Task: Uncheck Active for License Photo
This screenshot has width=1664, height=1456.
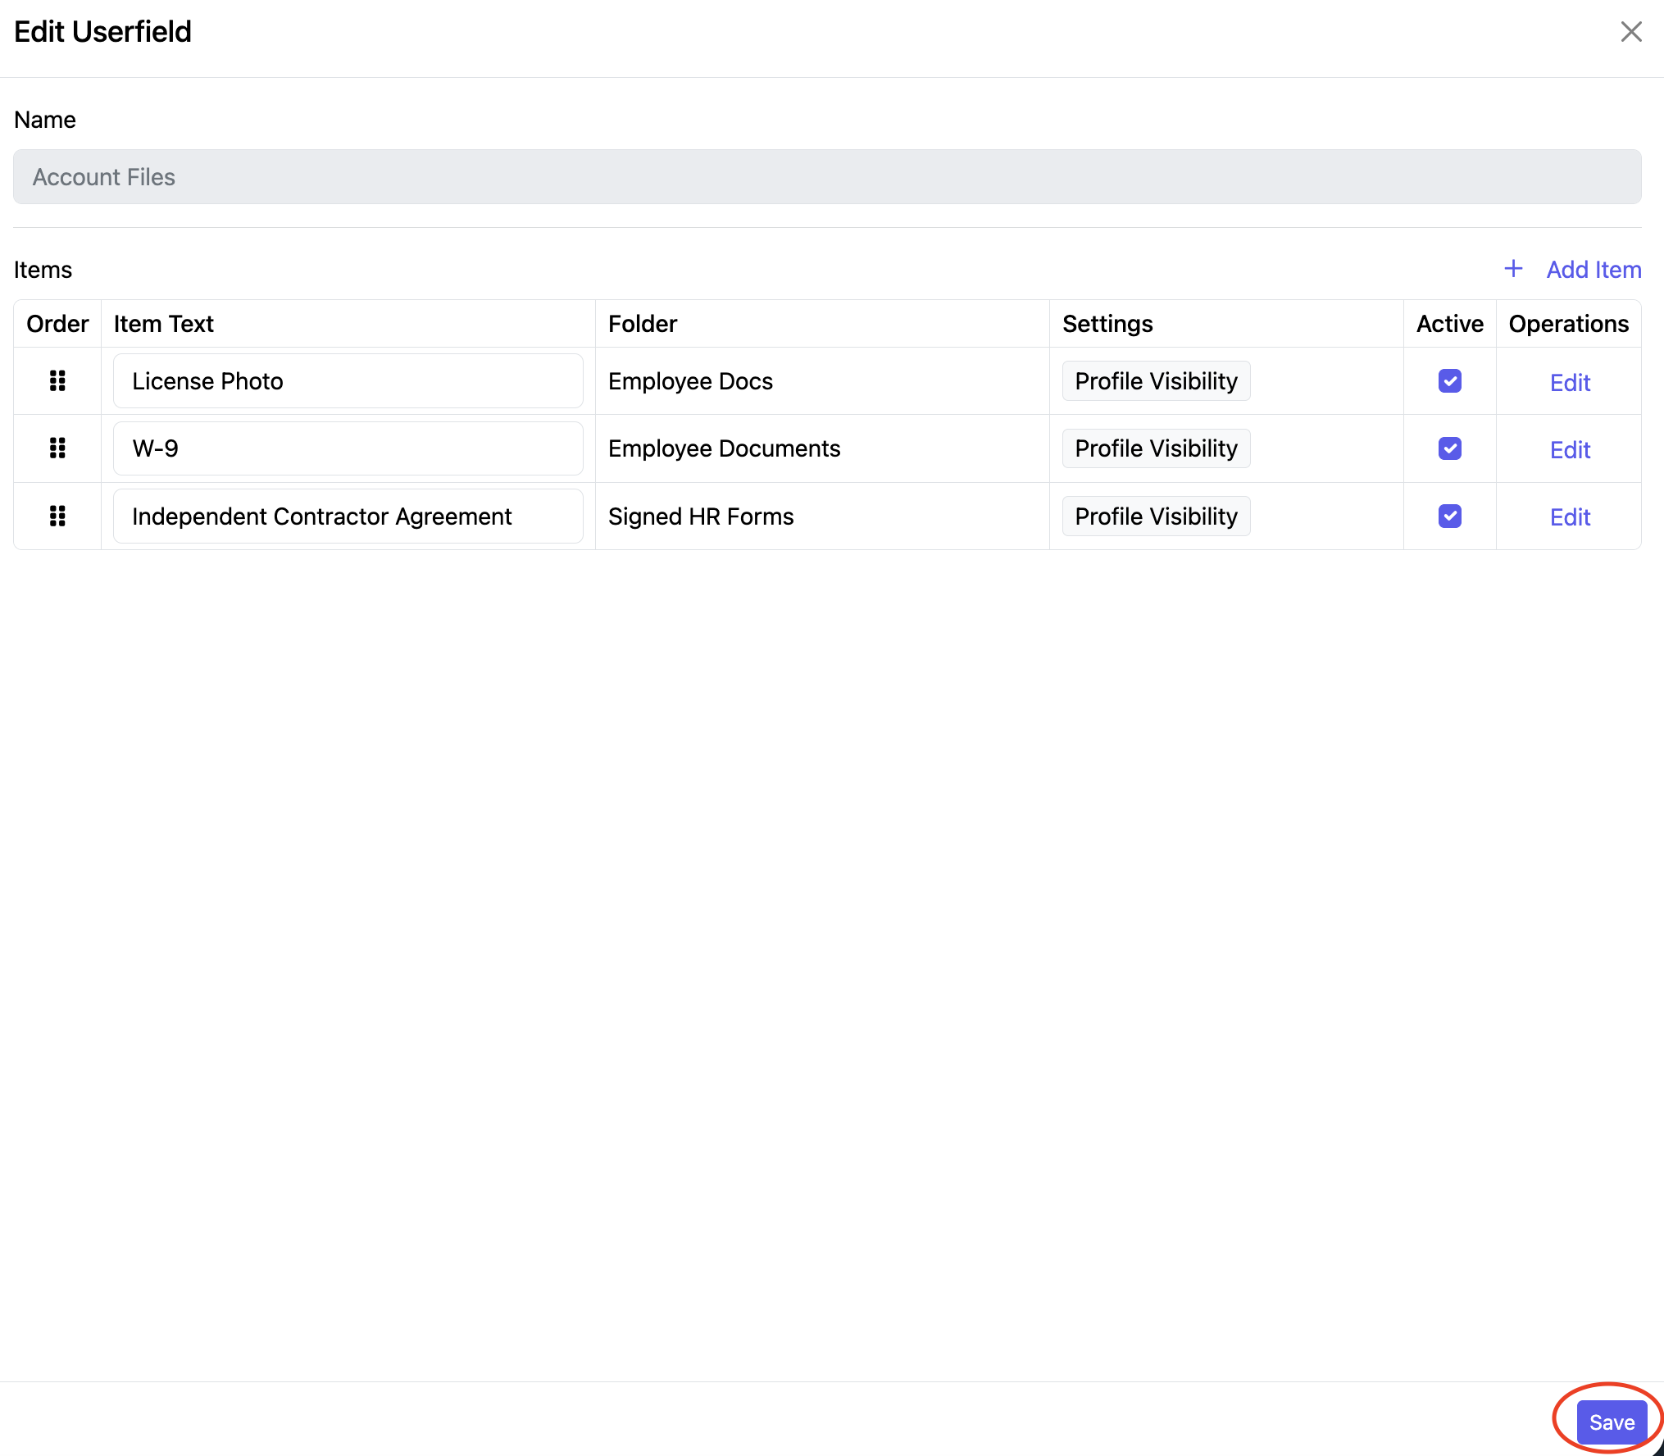Action: tap(1449, 381)
